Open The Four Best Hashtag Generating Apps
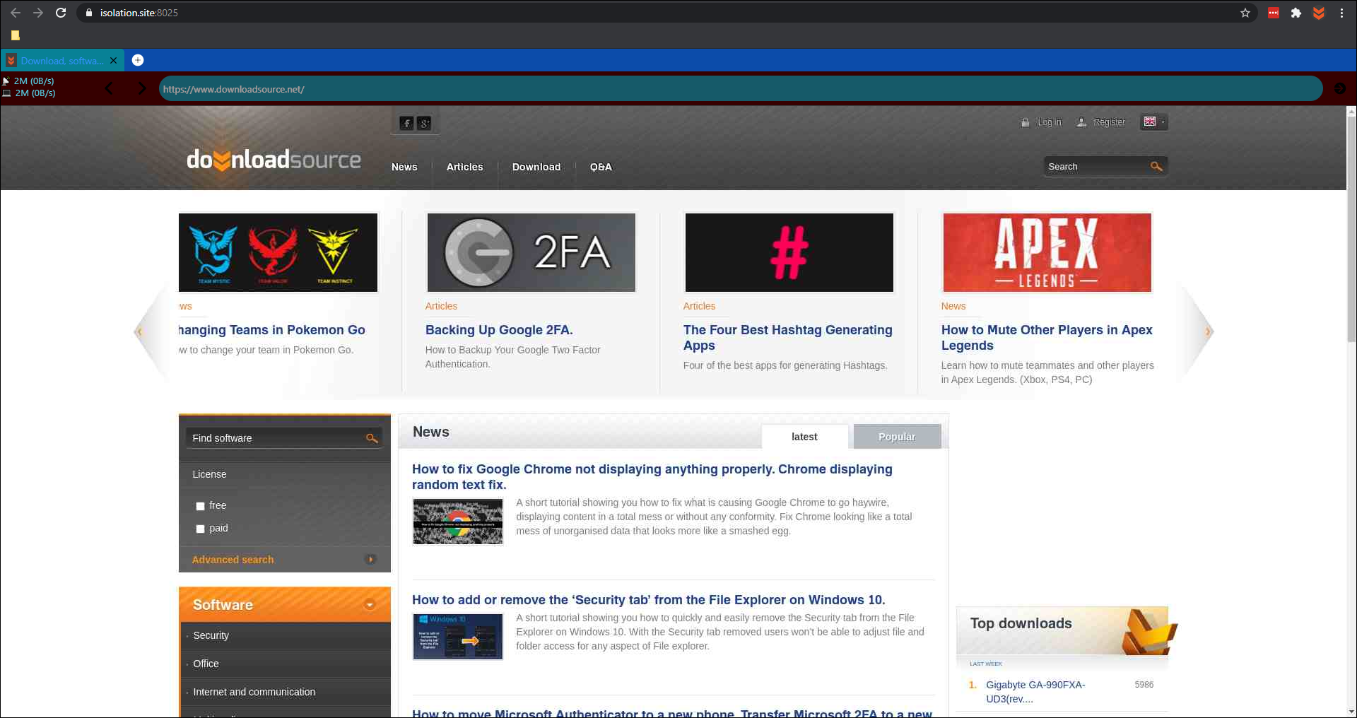 [x=787, y=338]
